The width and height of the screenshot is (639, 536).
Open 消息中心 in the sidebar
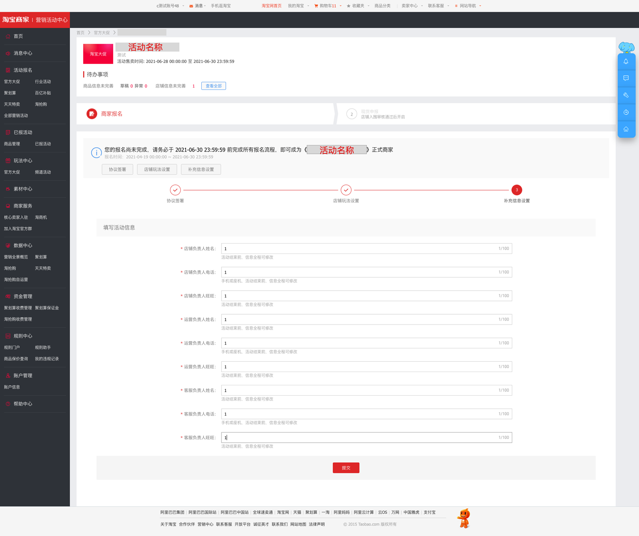pos(23,53)
